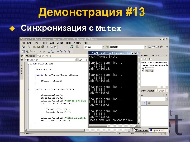Click inside the sbstatus find text field
Viewport: 190px width, 142px height.
[x=126, y=47]
